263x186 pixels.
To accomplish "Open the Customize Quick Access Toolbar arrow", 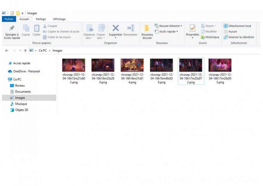I will [x=22, y=13].
